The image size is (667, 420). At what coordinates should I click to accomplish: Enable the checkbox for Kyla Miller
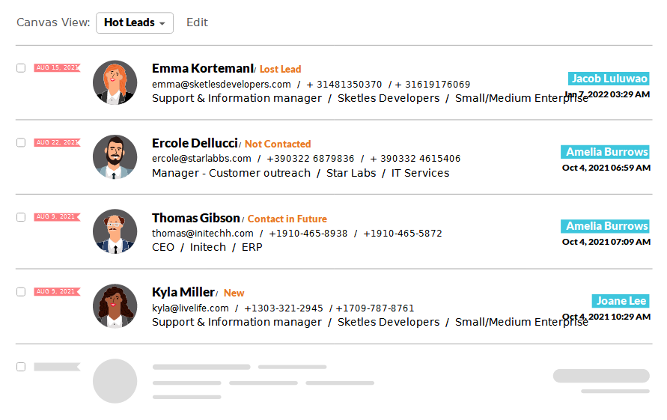(x=21, y=292)
